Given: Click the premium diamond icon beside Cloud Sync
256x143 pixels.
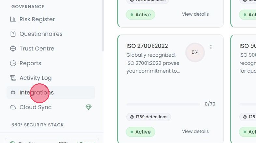Looking at the screenshot, I should point(89,107).
